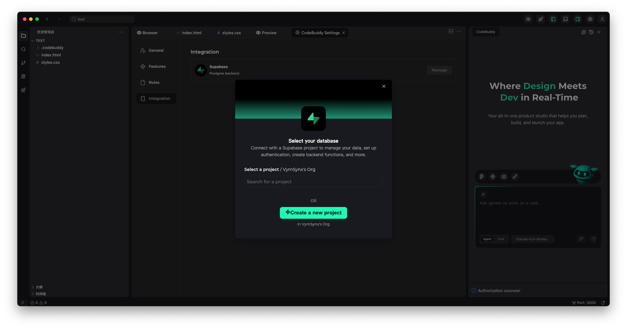
Task: Click the @ mention context button
Action: [483, 194]
